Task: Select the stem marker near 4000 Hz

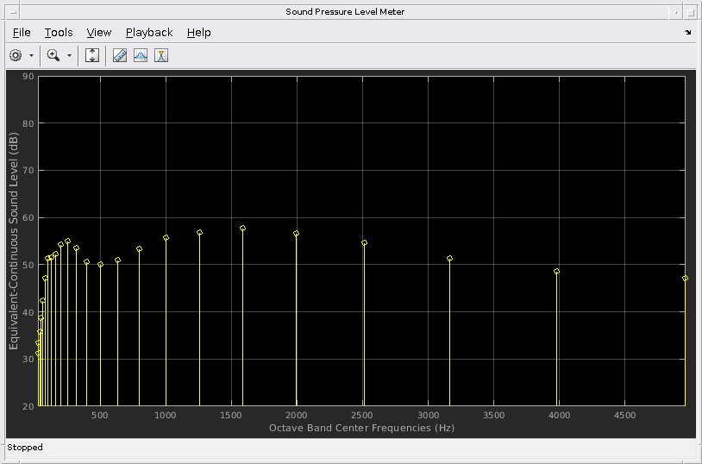Action: 556,272
